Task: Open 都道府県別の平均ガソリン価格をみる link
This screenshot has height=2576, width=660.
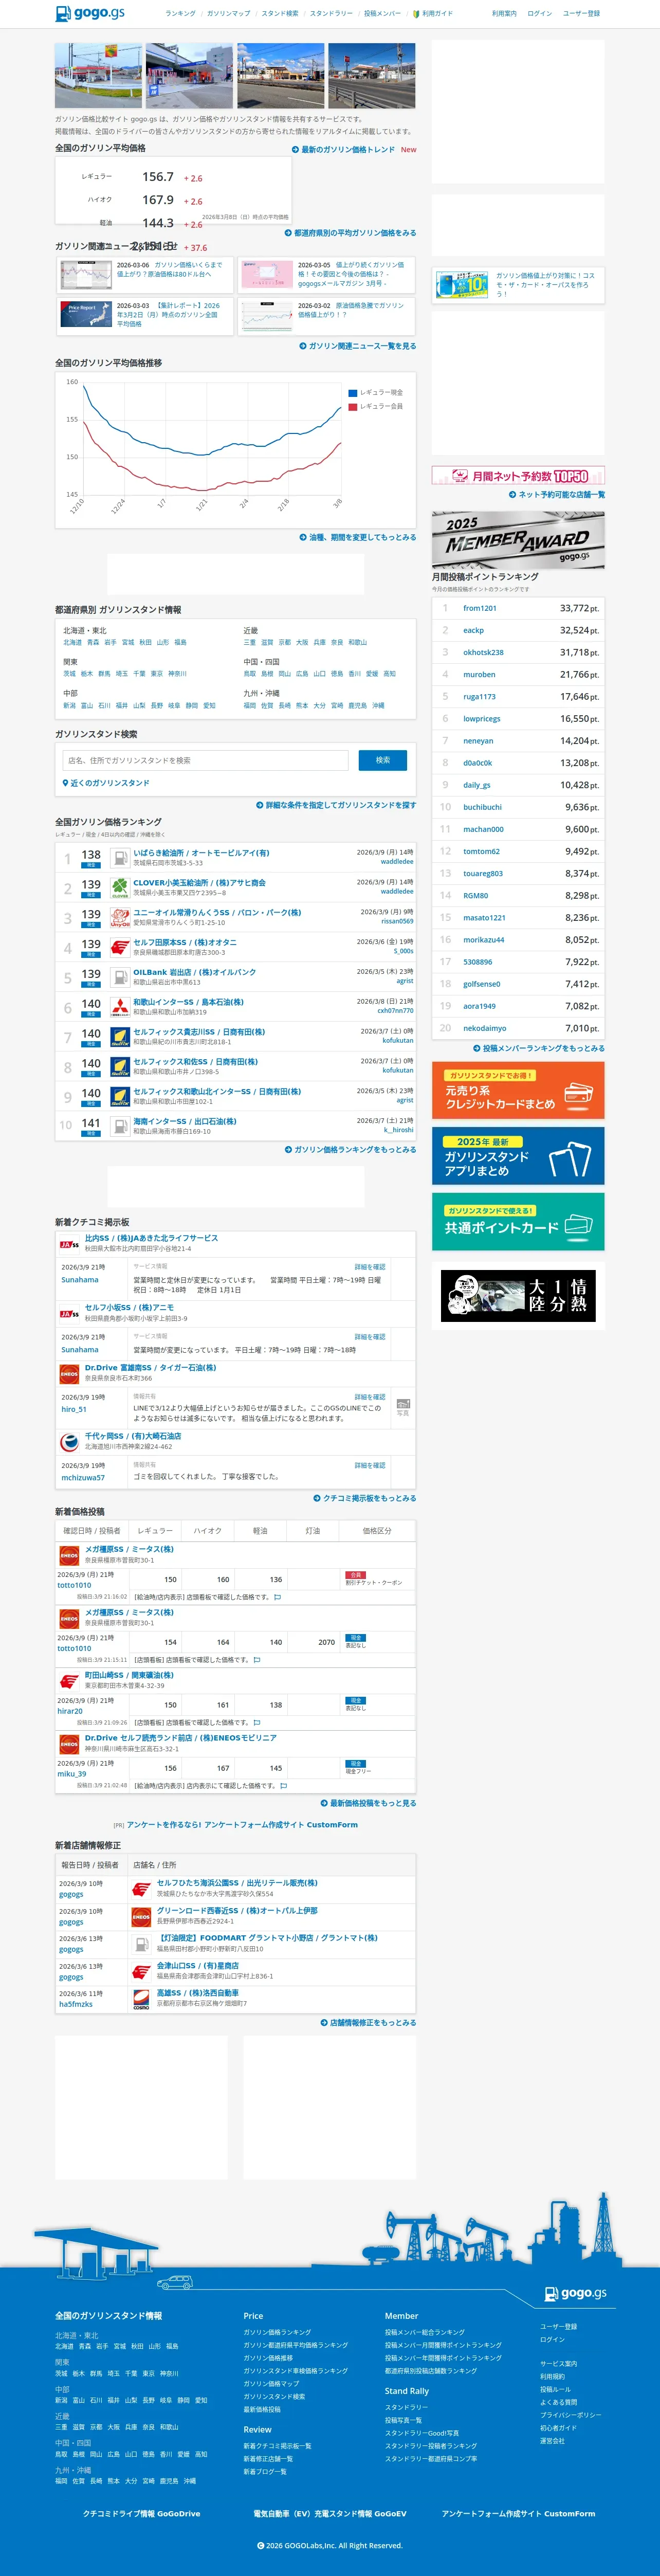Action: coord(350,233)
